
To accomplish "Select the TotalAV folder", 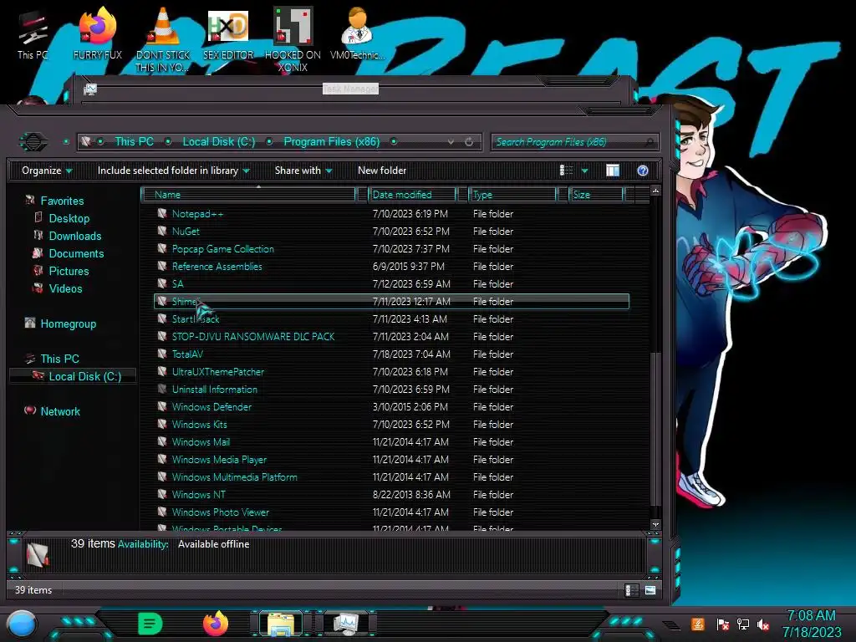I will (187, 354).
